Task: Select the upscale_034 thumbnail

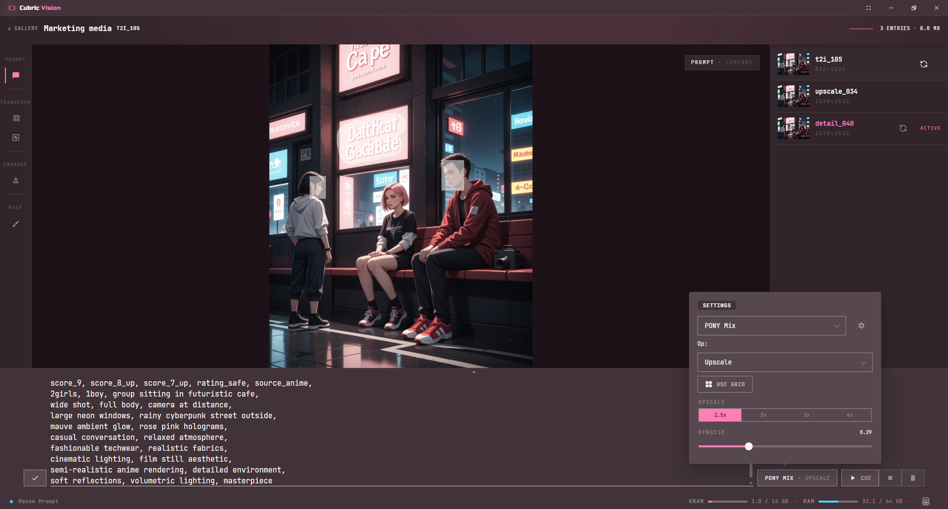Action: click(793, 96)
